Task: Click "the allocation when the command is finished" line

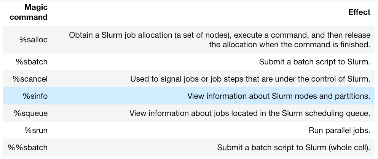Action: pyautogui.click(x=290, y=44)
